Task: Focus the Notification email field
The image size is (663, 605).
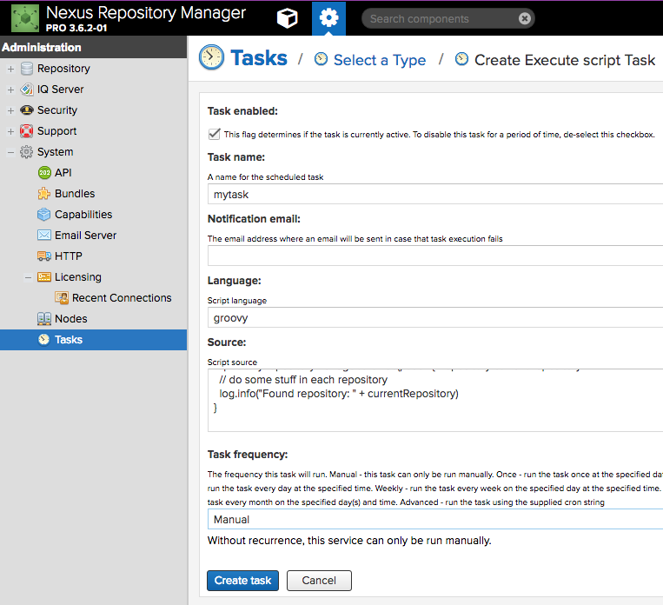Action: pyautogui.click(x=434, y=256)
